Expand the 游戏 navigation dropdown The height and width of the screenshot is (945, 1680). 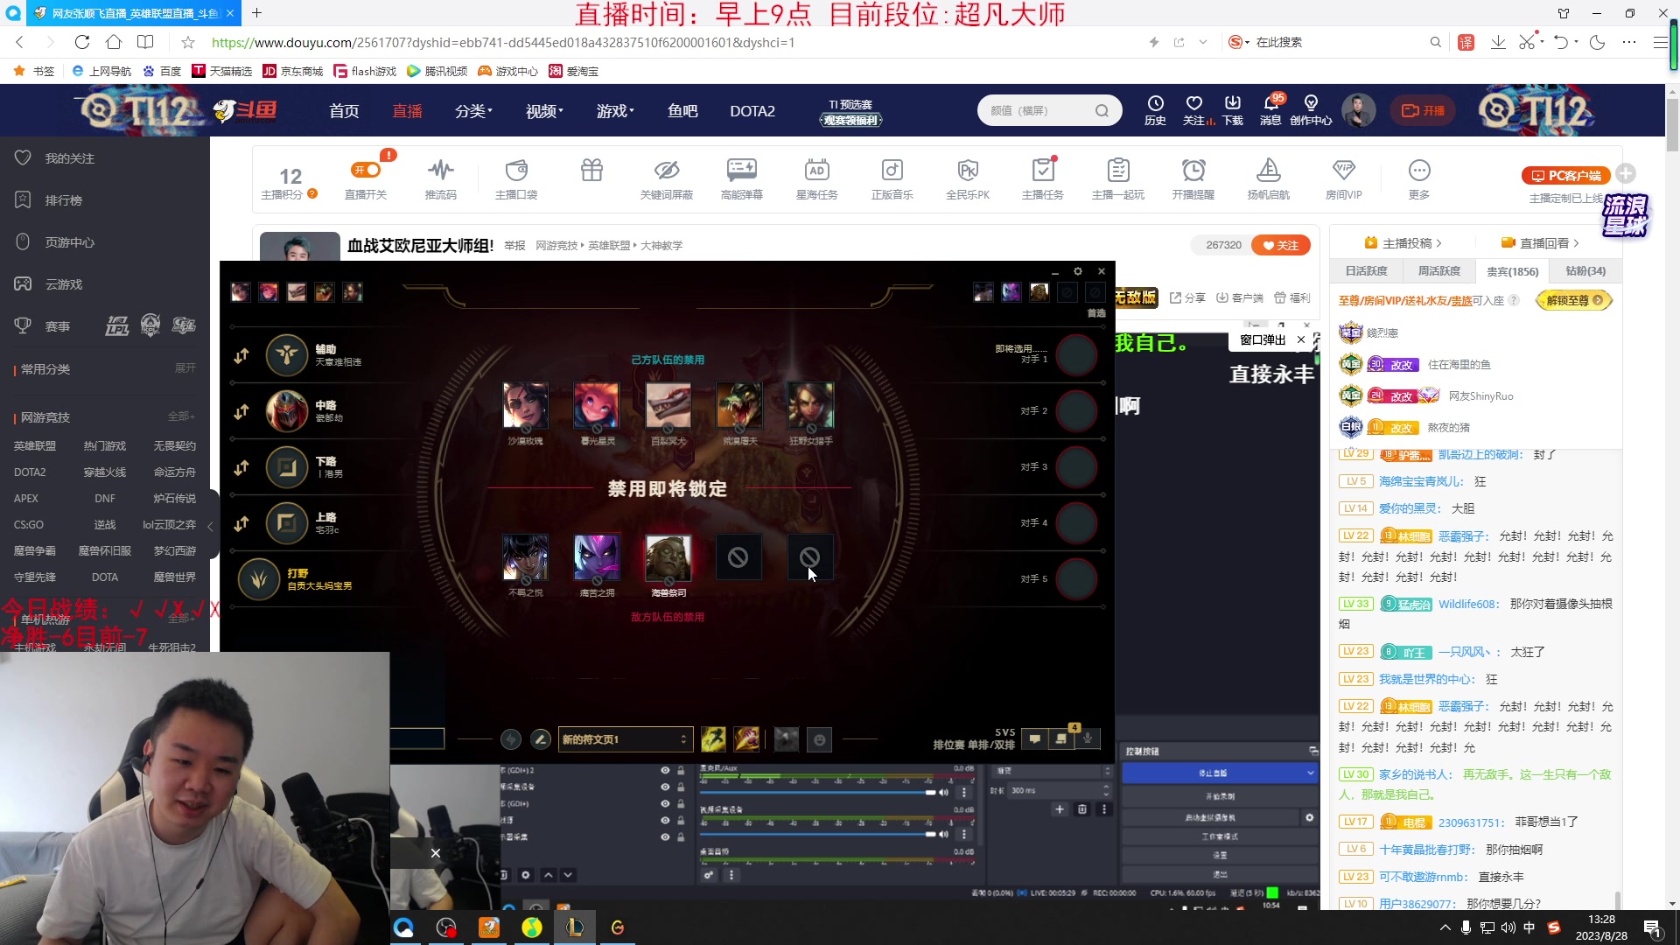click(615, 111)
